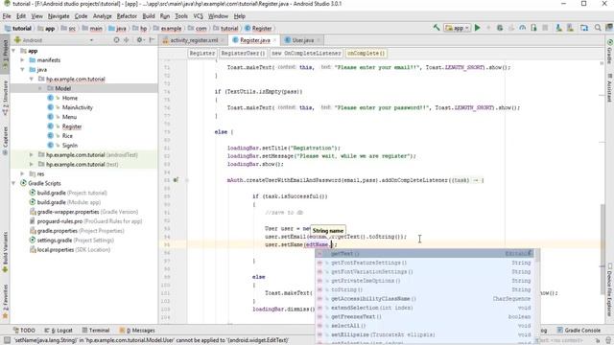Click scroll-from-source target icon in project panel

pos(116,40)
